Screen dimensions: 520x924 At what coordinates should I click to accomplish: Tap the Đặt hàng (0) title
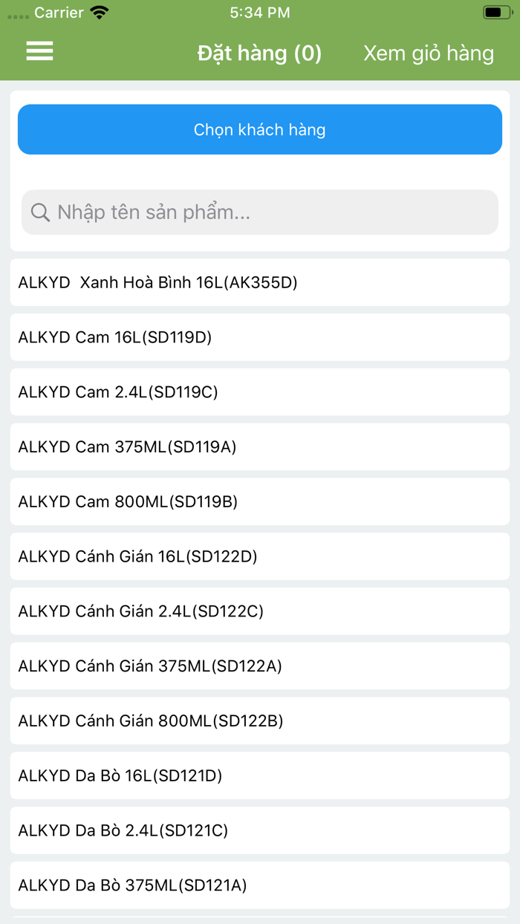click(259, 53)
